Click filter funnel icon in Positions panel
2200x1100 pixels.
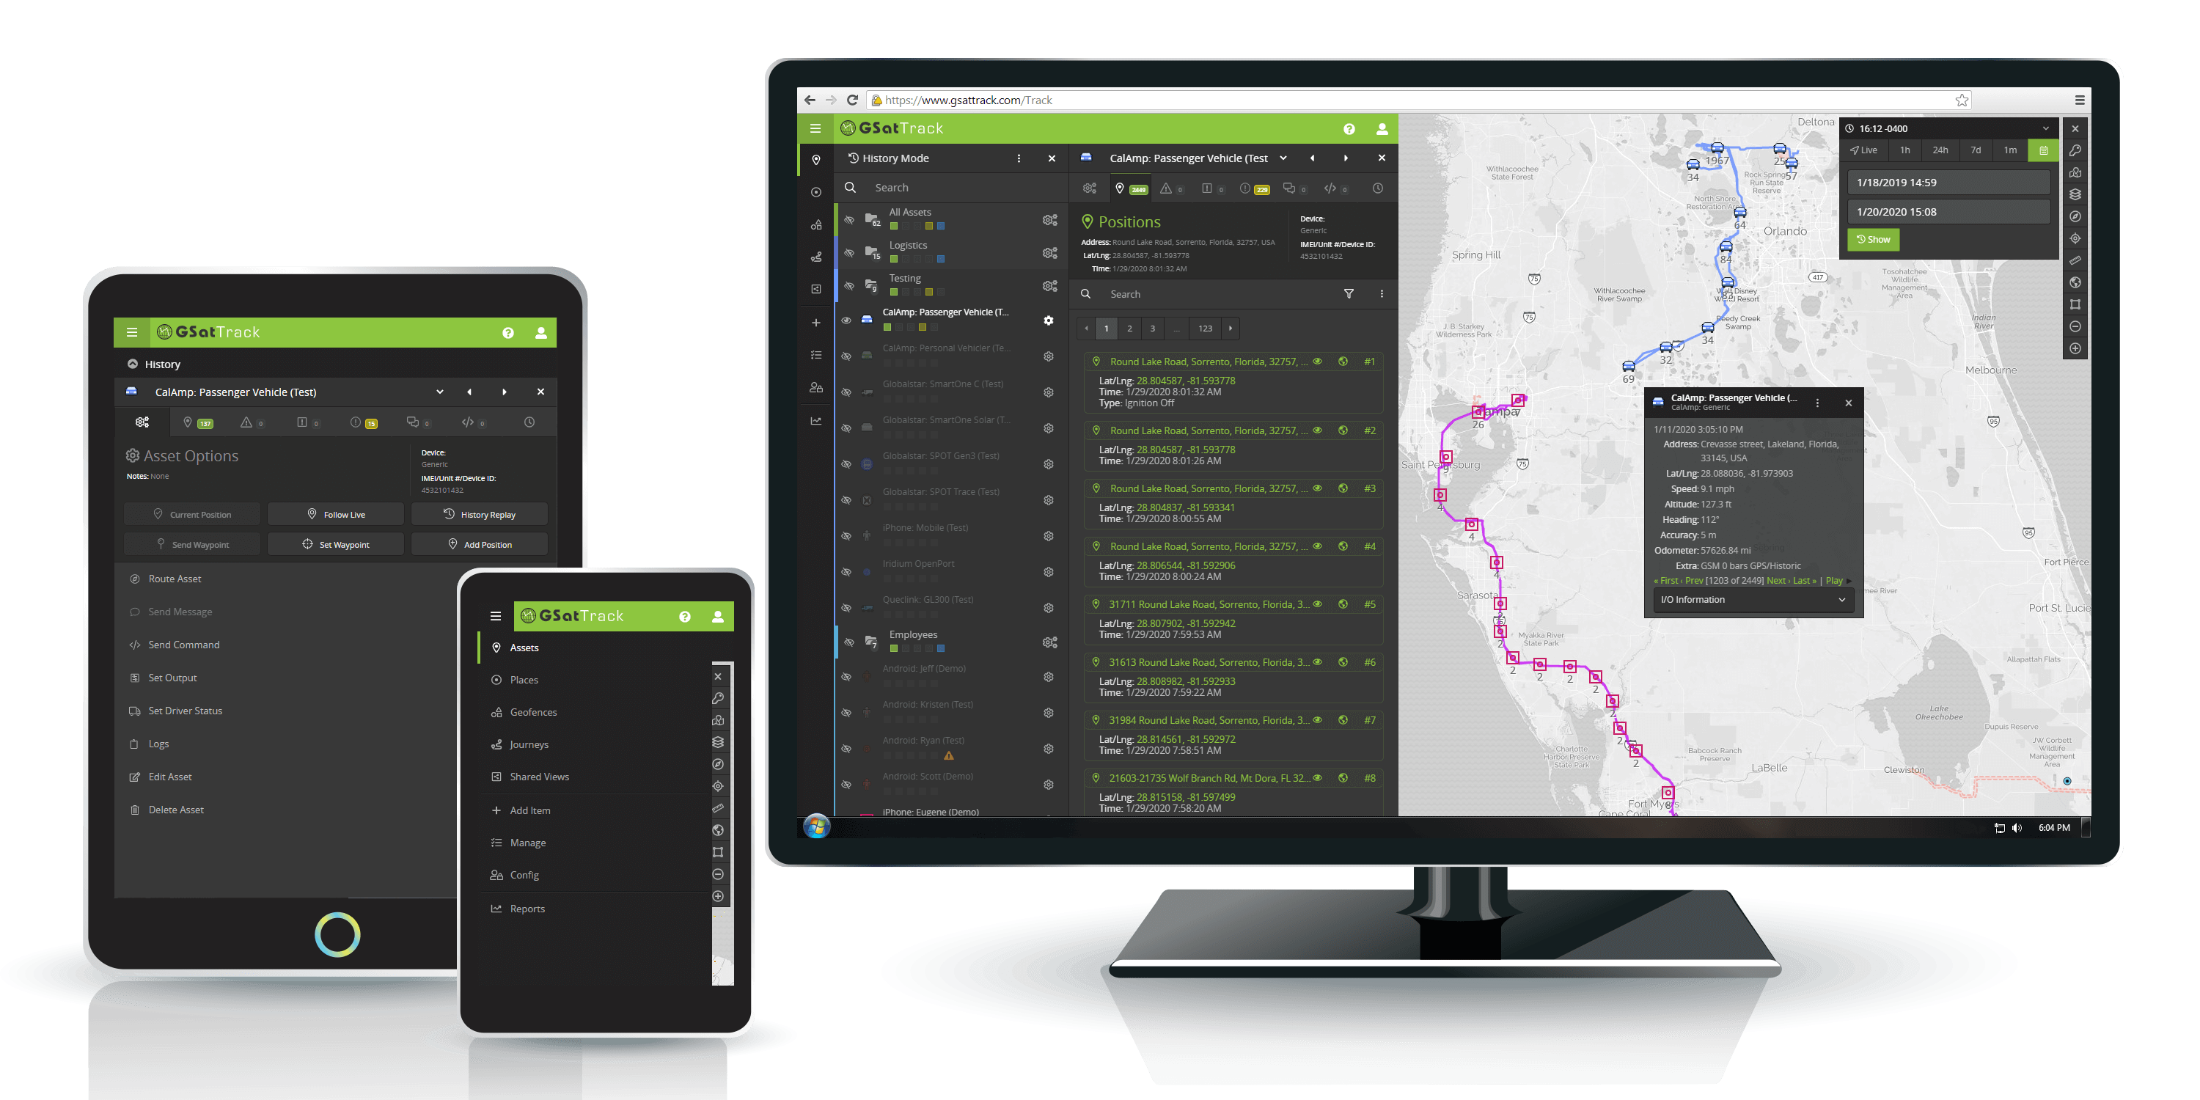pos(1349,294)
